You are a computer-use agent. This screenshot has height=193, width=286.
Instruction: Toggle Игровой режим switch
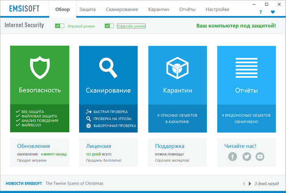pos(60,26)
